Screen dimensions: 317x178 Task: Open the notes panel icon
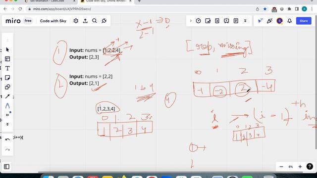236,21
